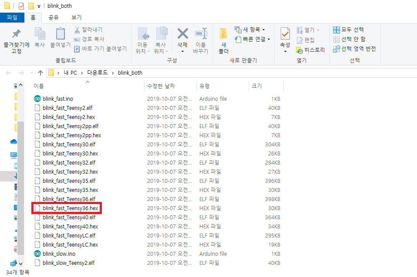Select blink_fast_TeensyLC.elf file
The image size is (417, 277).
point(69,236)
